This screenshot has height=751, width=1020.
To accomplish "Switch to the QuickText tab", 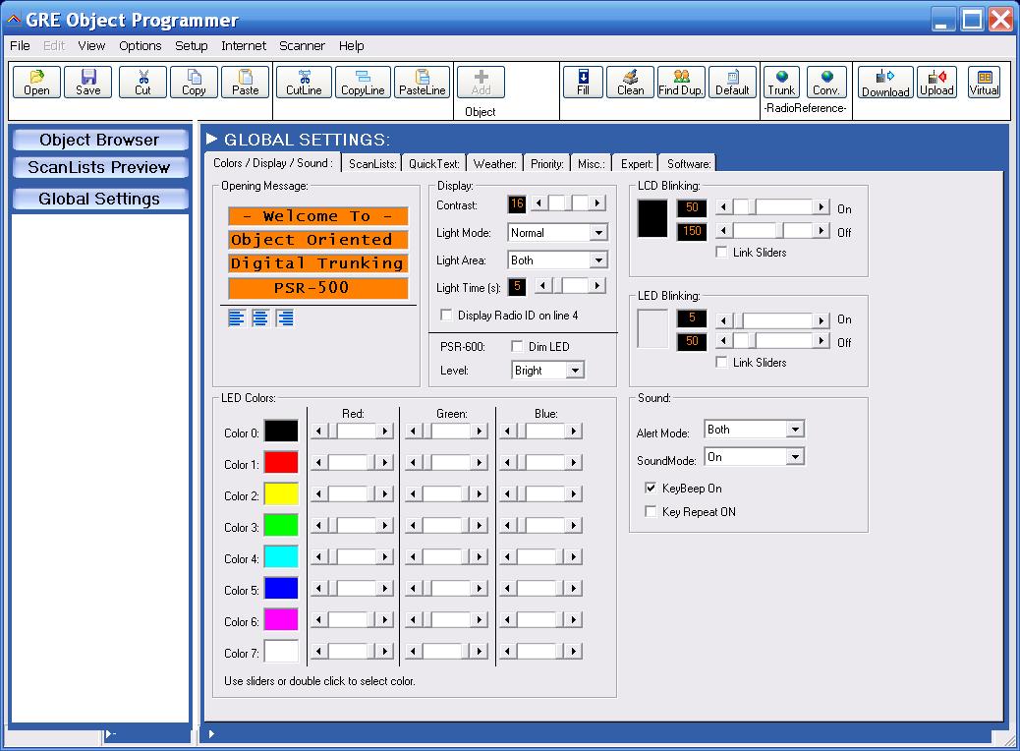I will 434,163.
